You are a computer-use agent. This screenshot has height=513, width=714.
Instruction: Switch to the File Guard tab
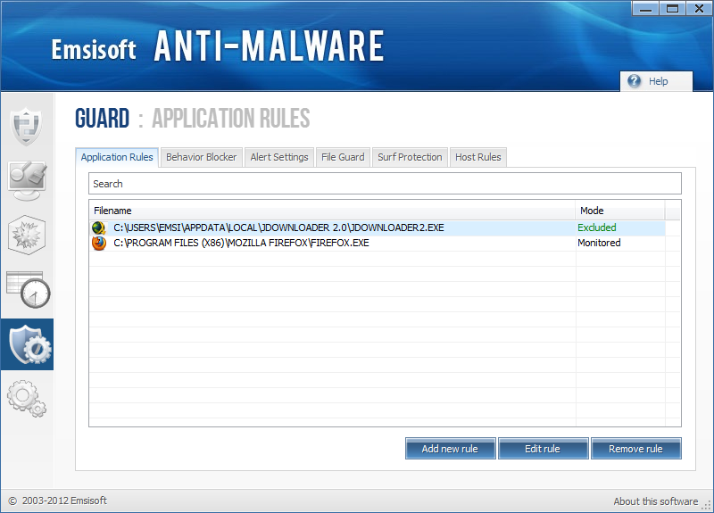point(343,157)
